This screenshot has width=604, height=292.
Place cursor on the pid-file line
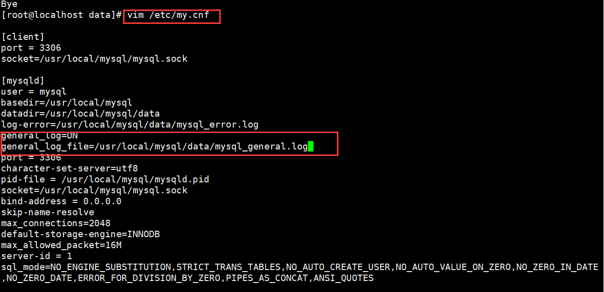105,179
